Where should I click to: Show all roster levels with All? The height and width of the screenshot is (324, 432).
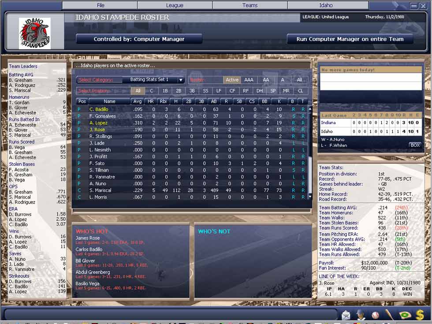coord(300,80)
